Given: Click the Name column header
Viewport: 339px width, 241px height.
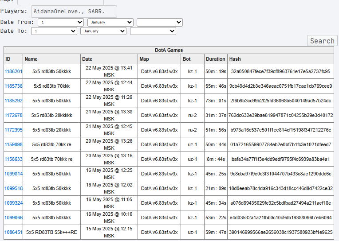Looking at the screenshot, I should coord(51,59).
